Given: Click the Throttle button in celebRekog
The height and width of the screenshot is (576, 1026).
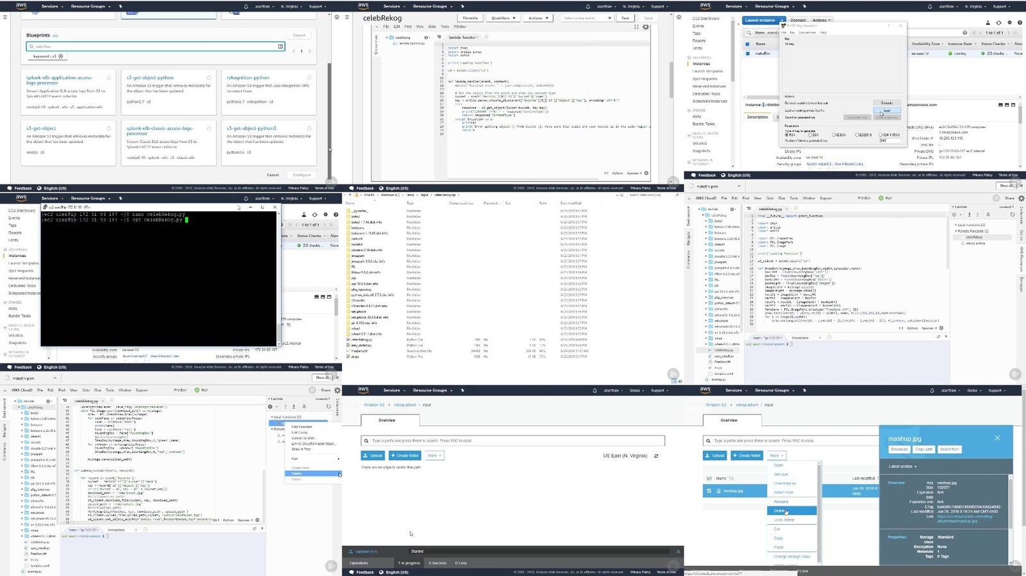Looking at the screenshot, I should click(470, 18).
